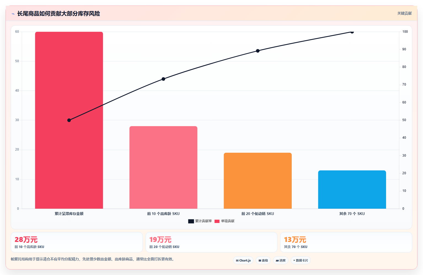
Task: Select the Chart.js tag
Action: click(x=243, y=260)
